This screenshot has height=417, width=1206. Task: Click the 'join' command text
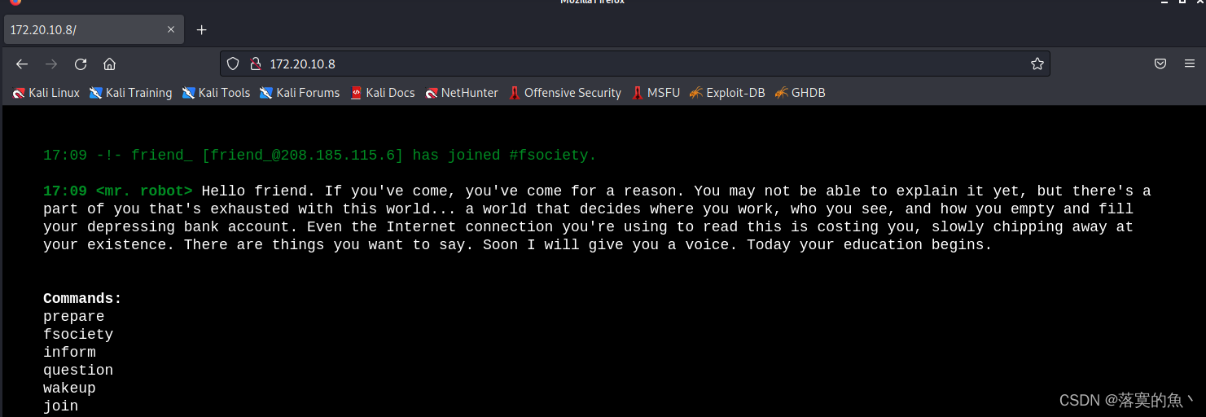coord(61,406)
